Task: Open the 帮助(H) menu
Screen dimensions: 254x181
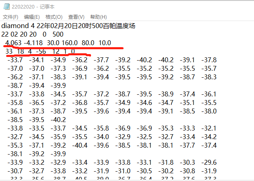Action: pos(98,17)
